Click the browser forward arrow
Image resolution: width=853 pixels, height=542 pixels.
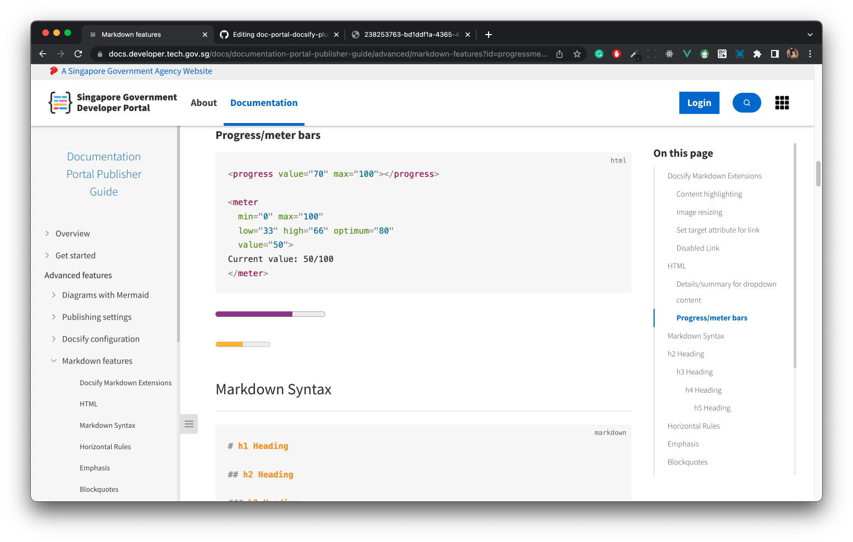[60, 54]
